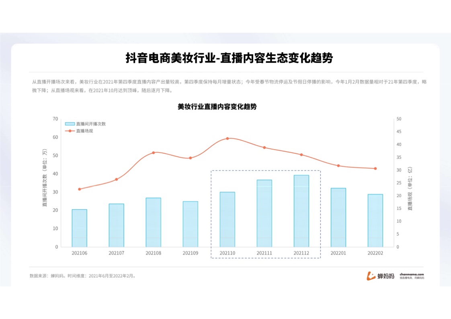Click the 202108 bar

(153, 222)
